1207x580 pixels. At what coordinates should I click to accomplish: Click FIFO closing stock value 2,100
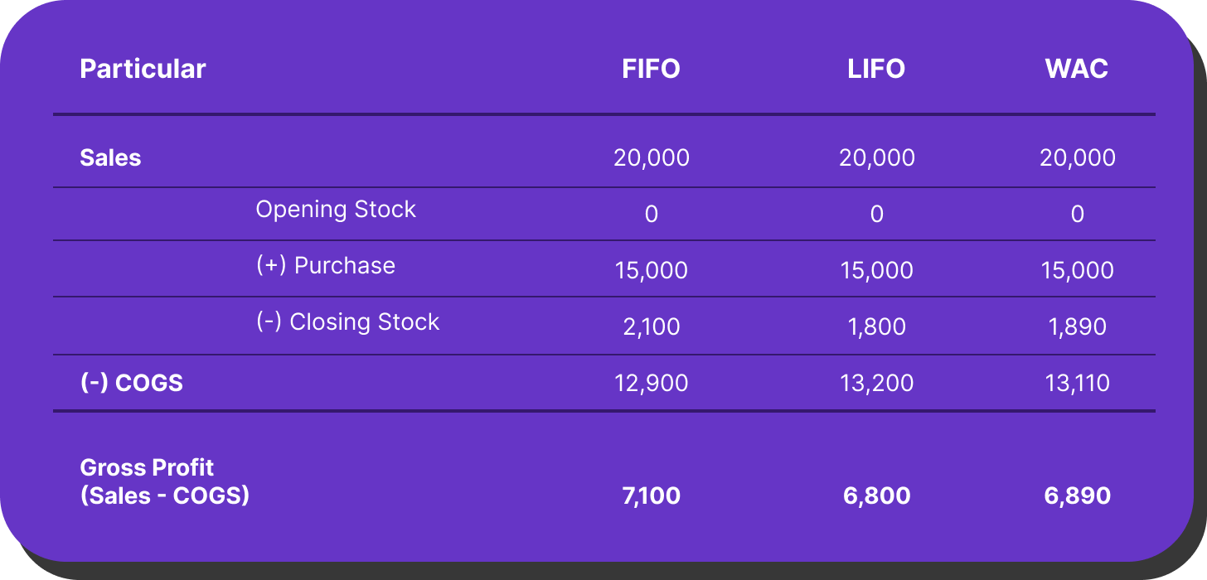click(651, 326)
